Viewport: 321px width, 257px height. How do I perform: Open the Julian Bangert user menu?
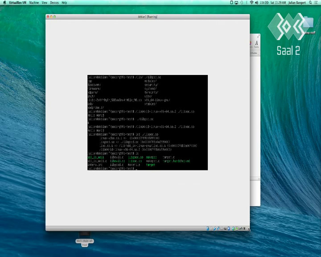[x=297, y=3]
